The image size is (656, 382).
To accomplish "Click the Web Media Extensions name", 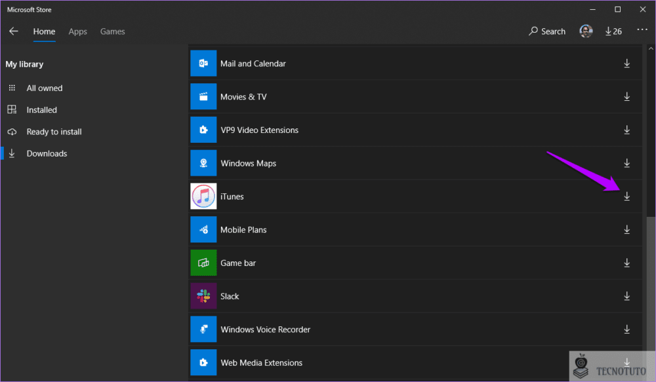I will click(262, 363).
